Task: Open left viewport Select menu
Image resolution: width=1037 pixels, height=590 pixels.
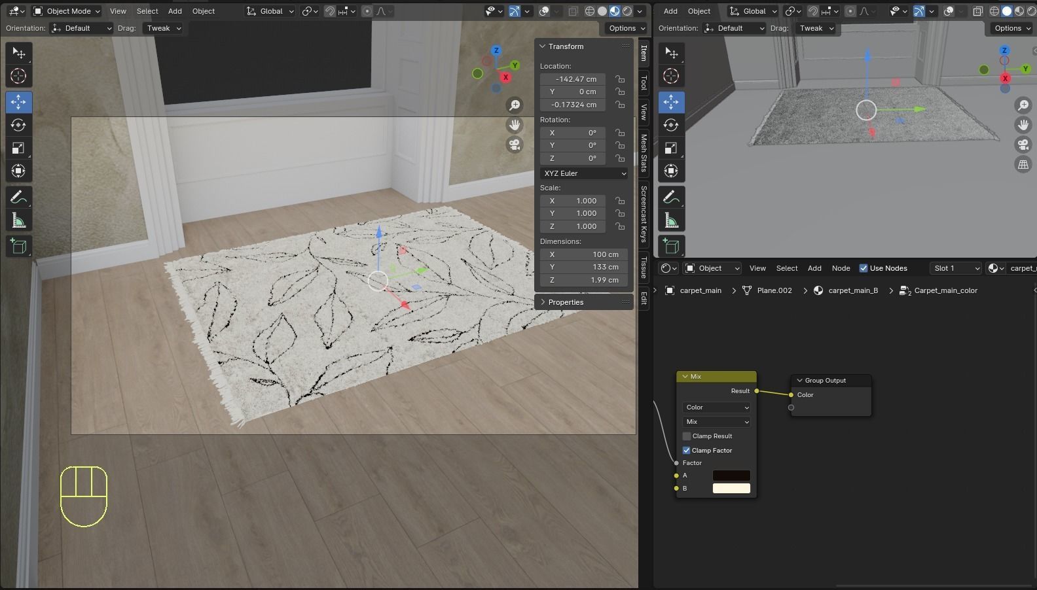Action: pos(147,11)
